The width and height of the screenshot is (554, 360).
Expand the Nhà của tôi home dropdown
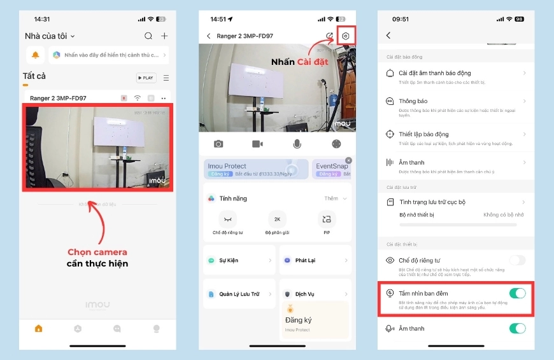tap(50, 36)
